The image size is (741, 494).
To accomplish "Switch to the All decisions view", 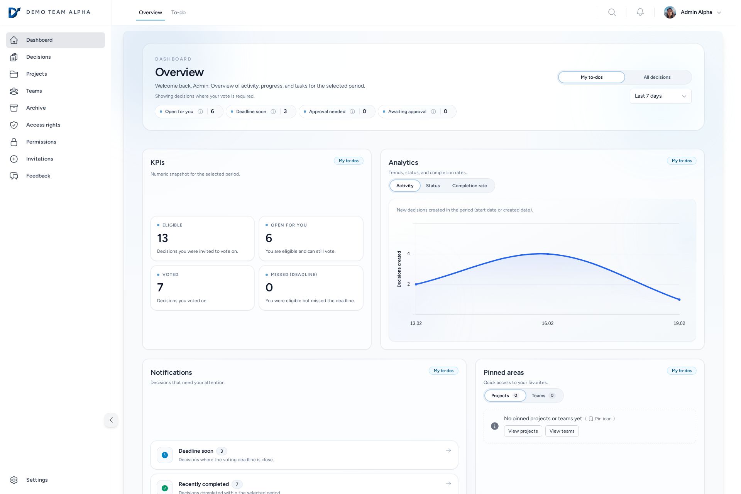I will [657, 77].
